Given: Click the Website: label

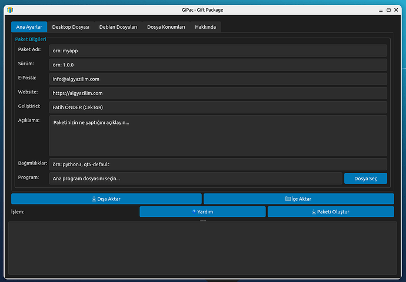Looking at the screenshot, I should [x=28, y=92].
